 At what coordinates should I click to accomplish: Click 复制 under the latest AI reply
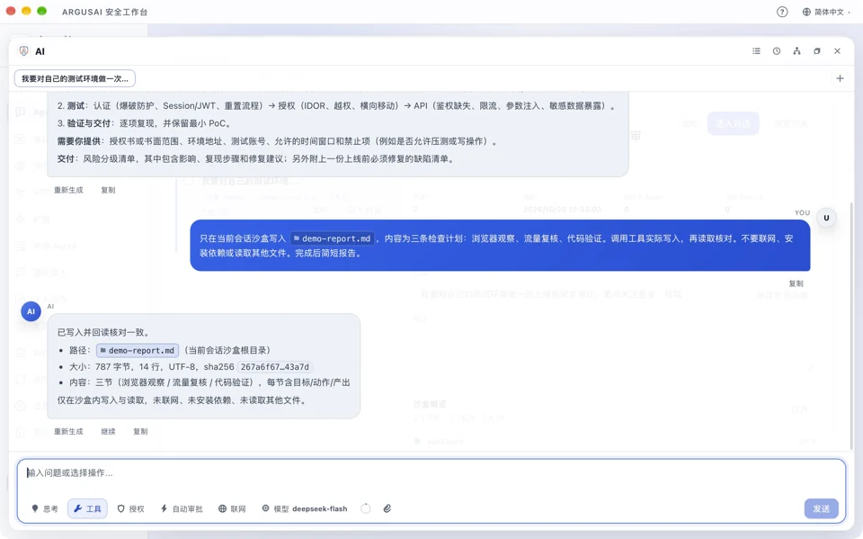tap(140, 432)
